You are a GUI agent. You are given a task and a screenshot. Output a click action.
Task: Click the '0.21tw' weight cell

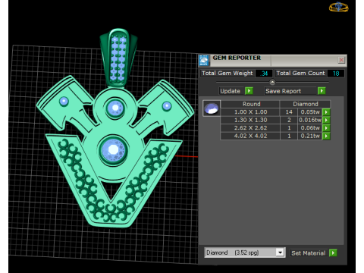pos(310,136)
